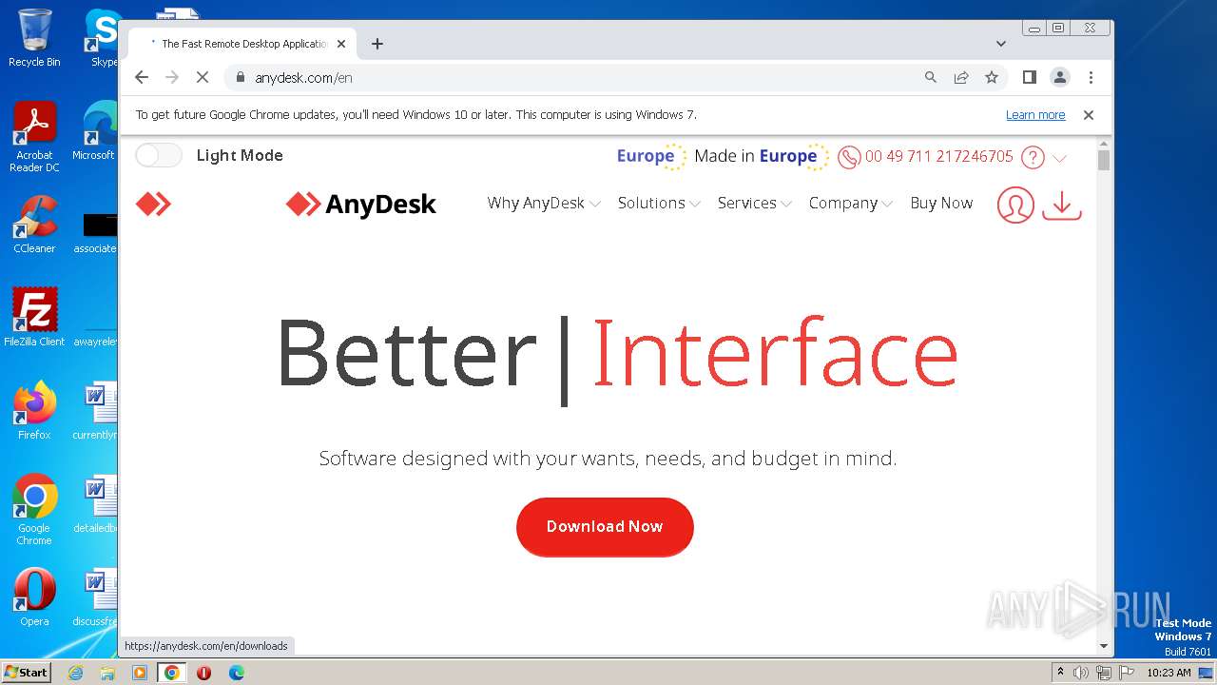Open the Opera desktop icon
Viewport: 1217px width, 685px height.
click(34, 597)
